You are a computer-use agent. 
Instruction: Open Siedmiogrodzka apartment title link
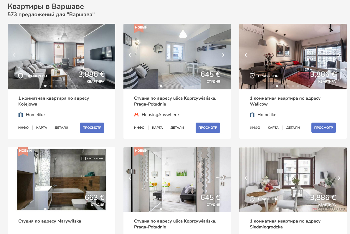285,224
